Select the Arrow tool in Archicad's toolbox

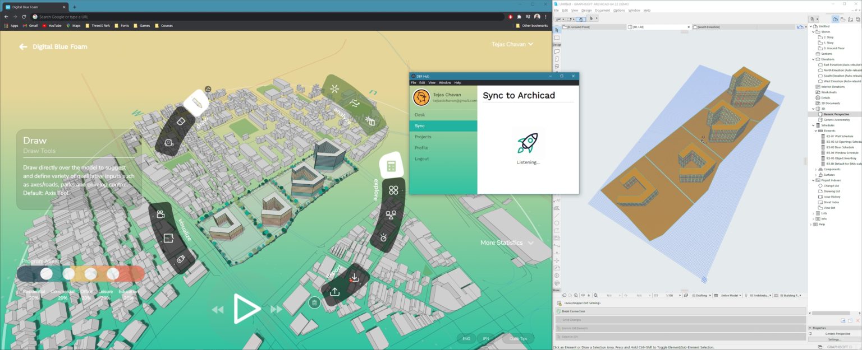point(557,29)
